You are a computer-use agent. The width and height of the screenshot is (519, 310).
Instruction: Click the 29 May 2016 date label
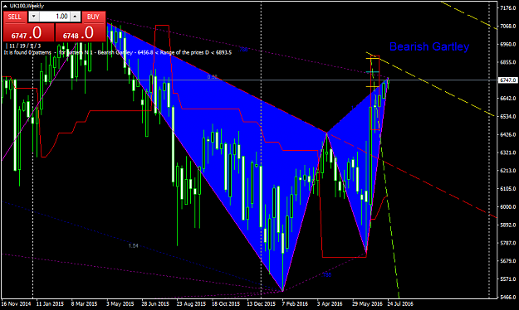click(367, 303)
